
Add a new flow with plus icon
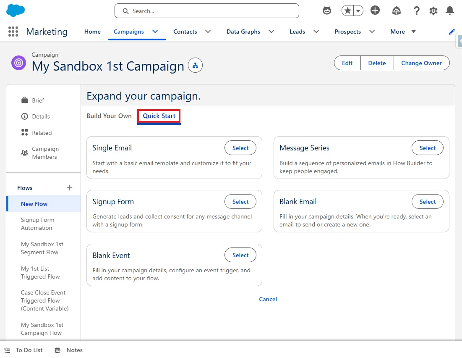[x=70, y=188]
